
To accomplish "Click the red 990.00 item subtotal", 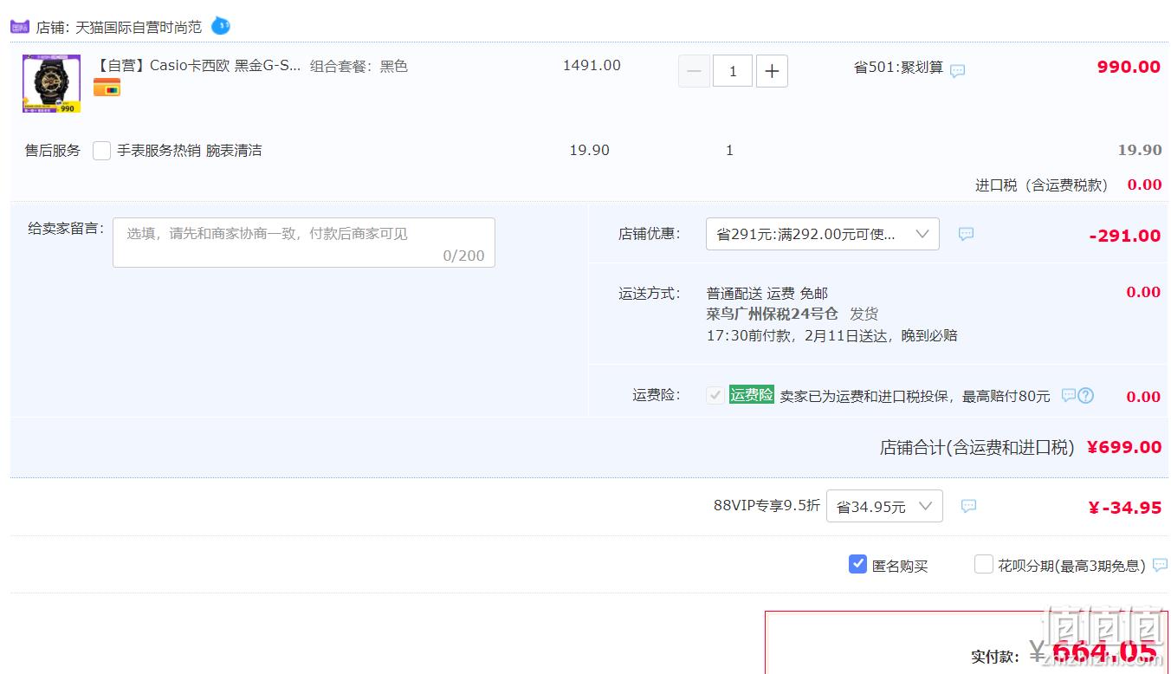I will (x=1129, y=67).
